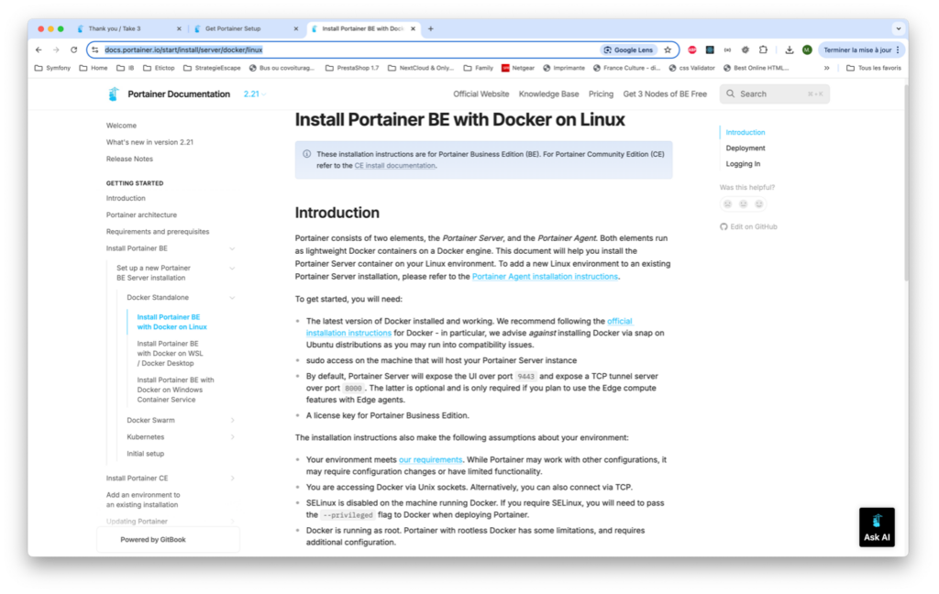This screenshot has width=939, height=594.
Task: Open the Extensions puzzle icon
Action: (x=763, y=49)
